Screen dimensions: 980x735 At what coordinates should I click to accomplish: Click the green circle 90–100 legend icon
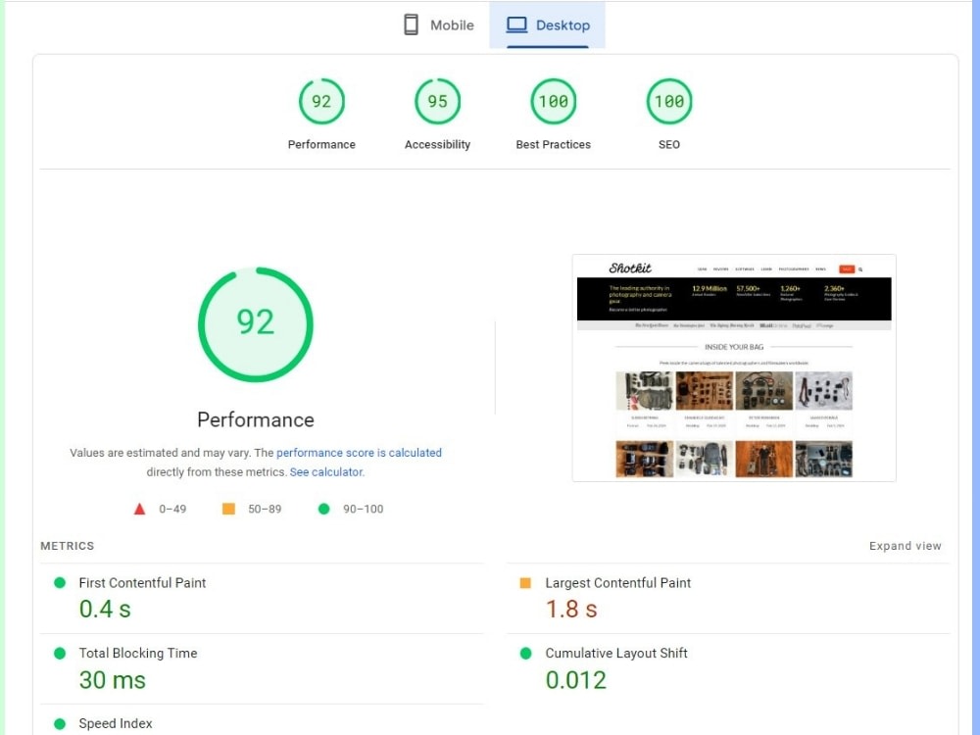tap(323, 509)
